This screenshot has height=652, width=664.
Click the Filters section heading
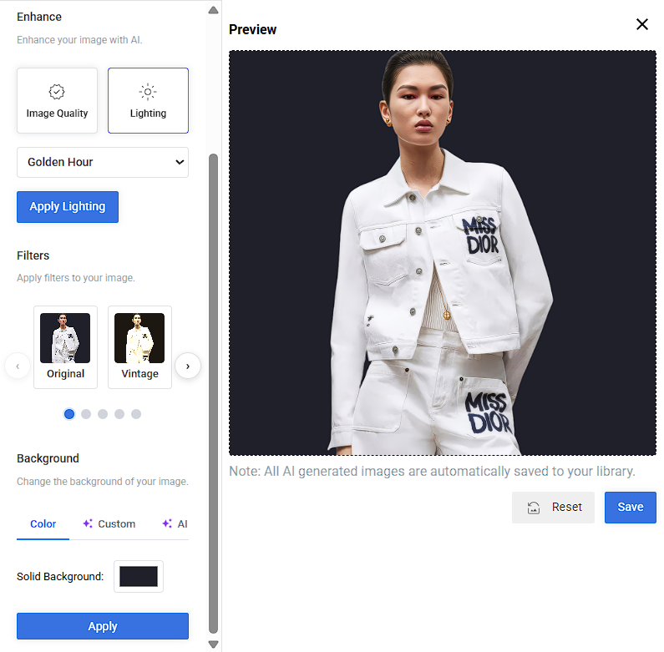[33, 255]
